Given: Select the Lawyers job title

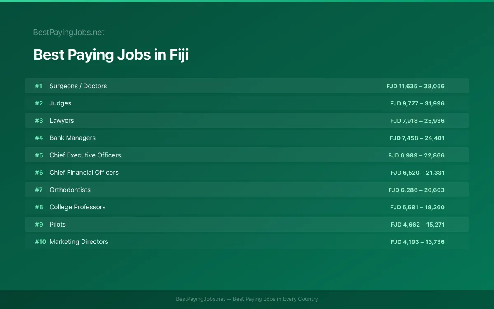Looking at the screenshot, I should click(62, 121).
